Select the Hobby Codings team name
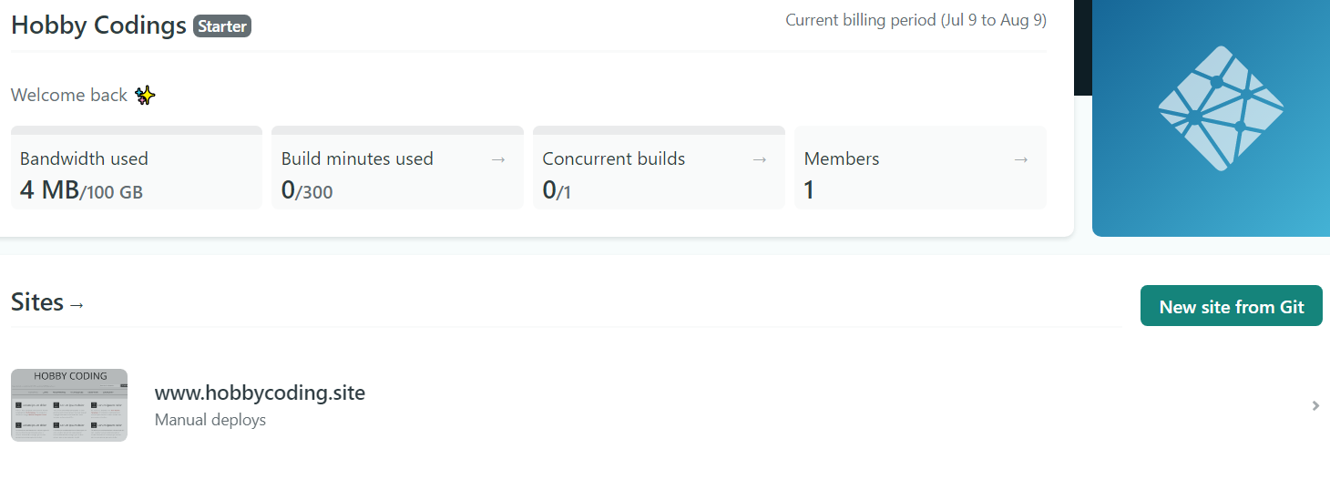 pyautogui.click(x=98, y=26)
